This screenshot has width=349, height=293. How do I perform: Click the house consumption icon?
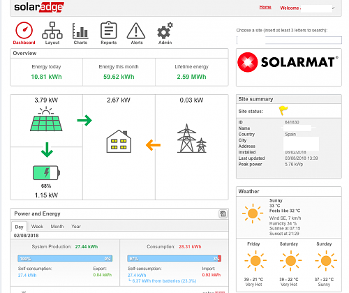point(119,142)
